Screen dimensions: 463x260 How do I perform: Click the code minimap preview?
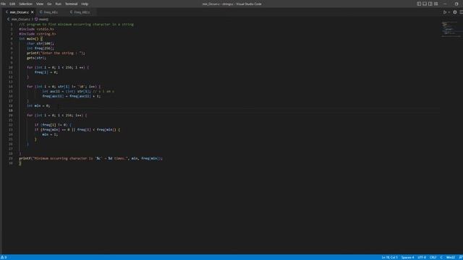[450, 29]
